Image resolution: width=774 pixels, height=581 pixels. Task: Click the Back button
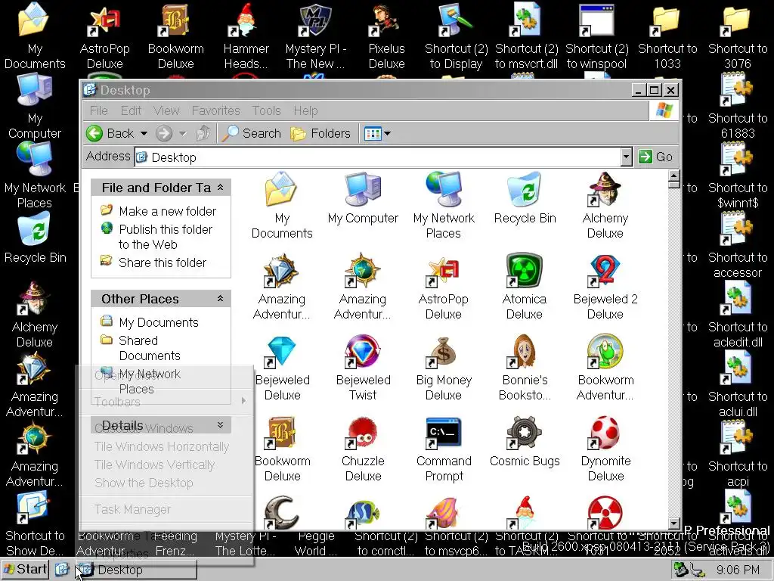point(110,133)
